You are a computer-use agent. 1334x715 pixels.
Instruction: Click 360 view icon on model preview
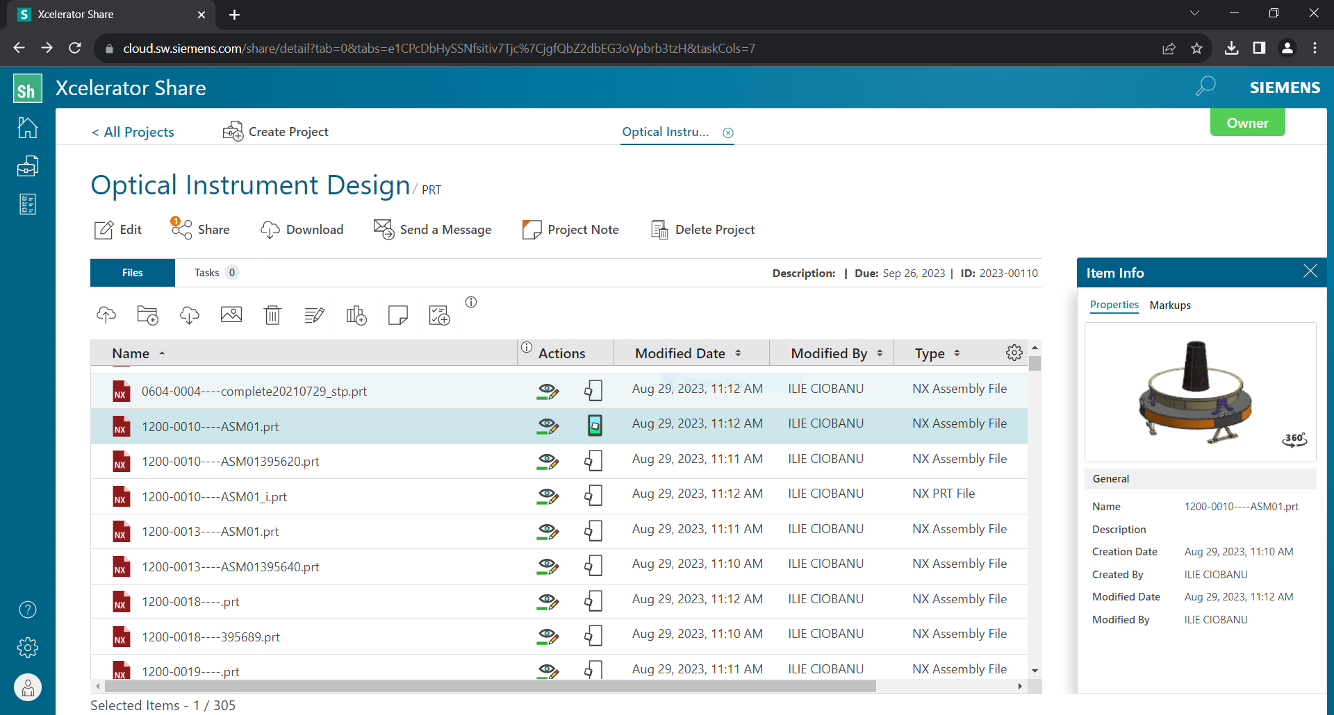[1294, 439]
